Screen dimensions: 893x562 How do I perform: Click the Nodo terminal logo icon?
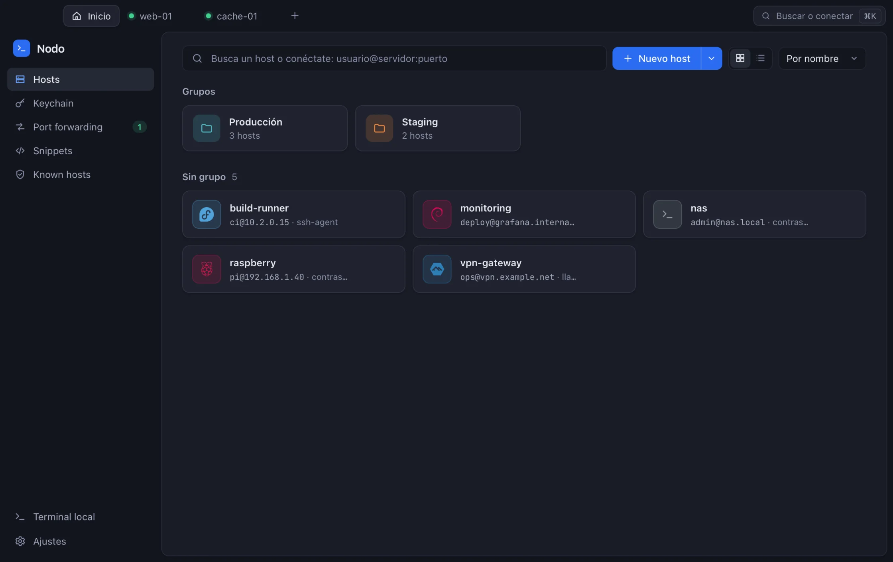point(22,48)
